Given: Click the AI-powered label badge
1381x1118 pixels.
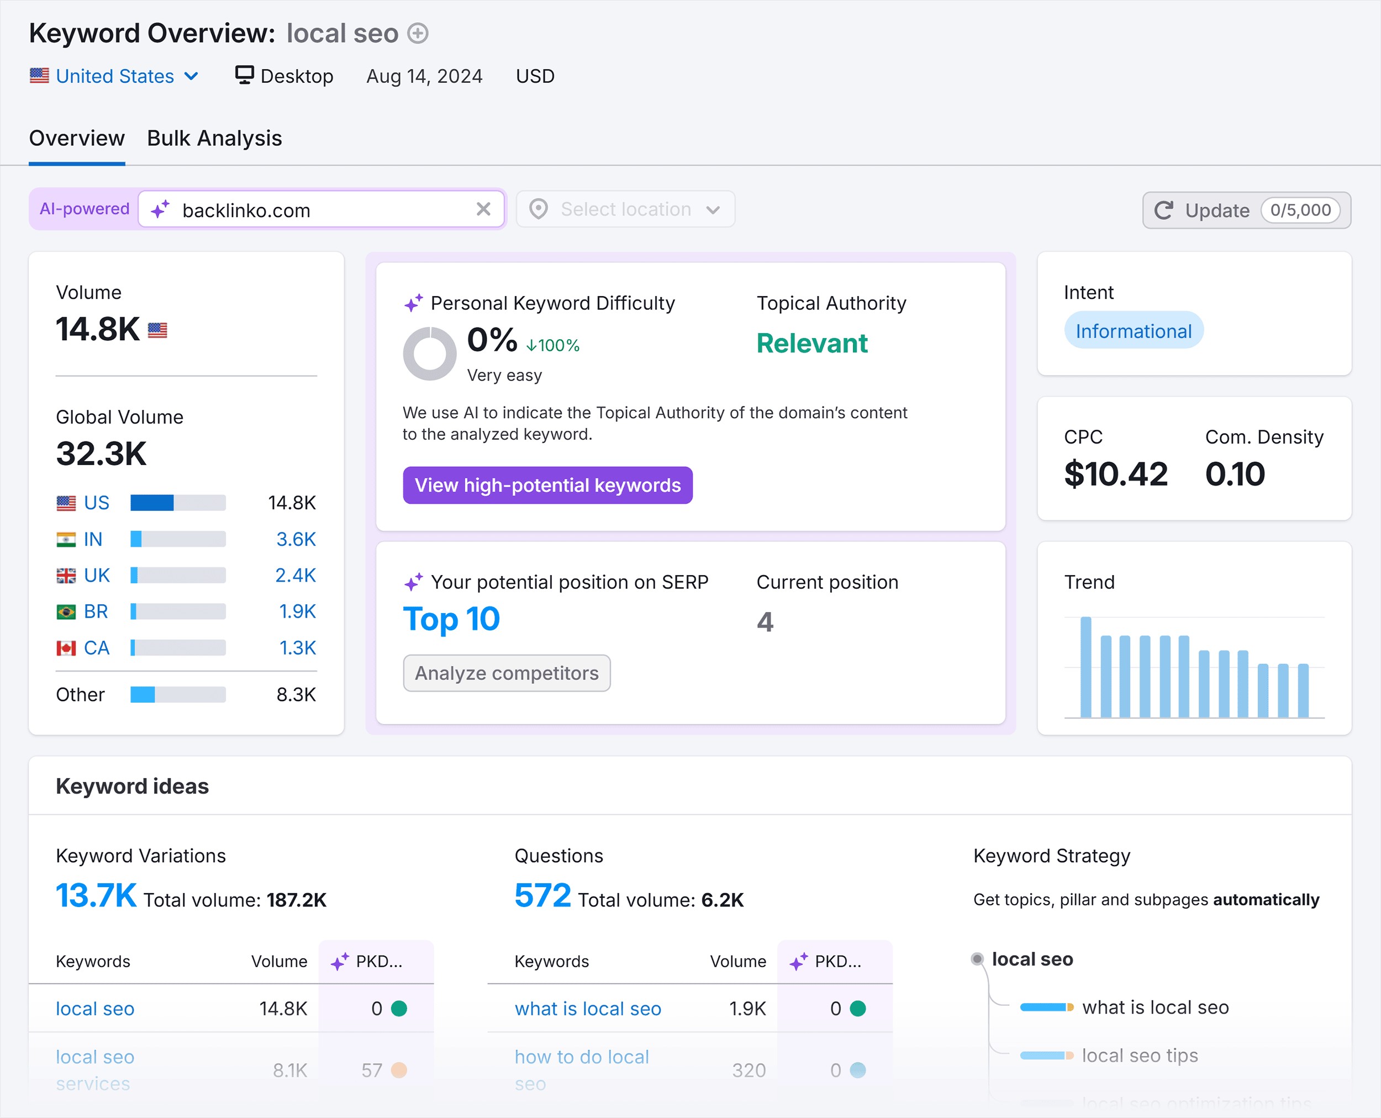Looking at the screenshot, I should tap(85, 209).
